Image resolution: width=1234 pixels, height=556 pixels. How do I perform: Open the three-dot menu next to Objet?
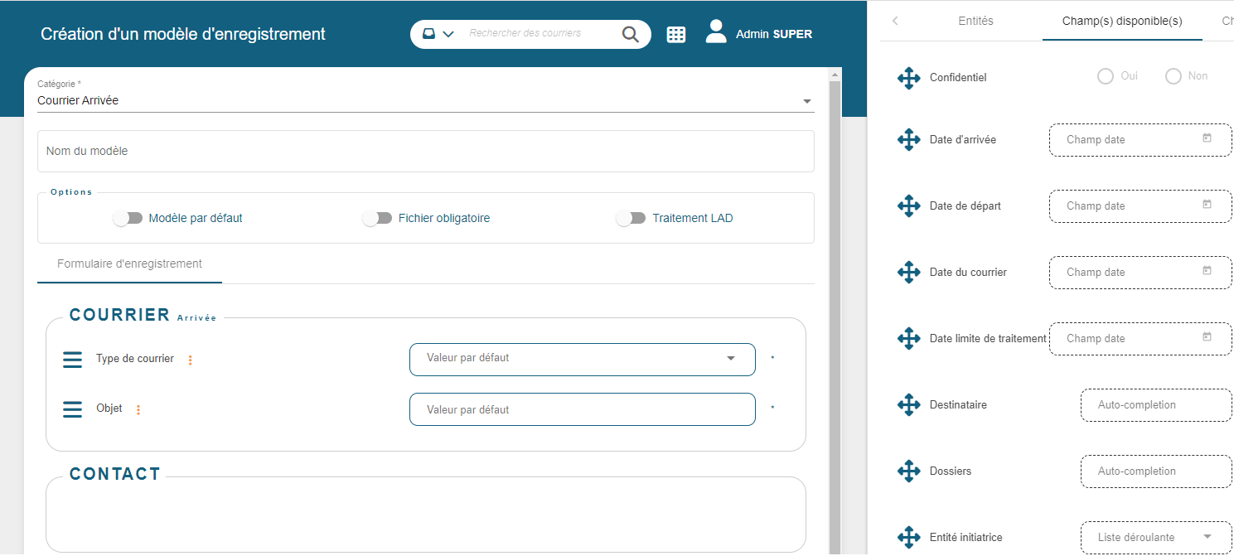(x=138, y=409)
